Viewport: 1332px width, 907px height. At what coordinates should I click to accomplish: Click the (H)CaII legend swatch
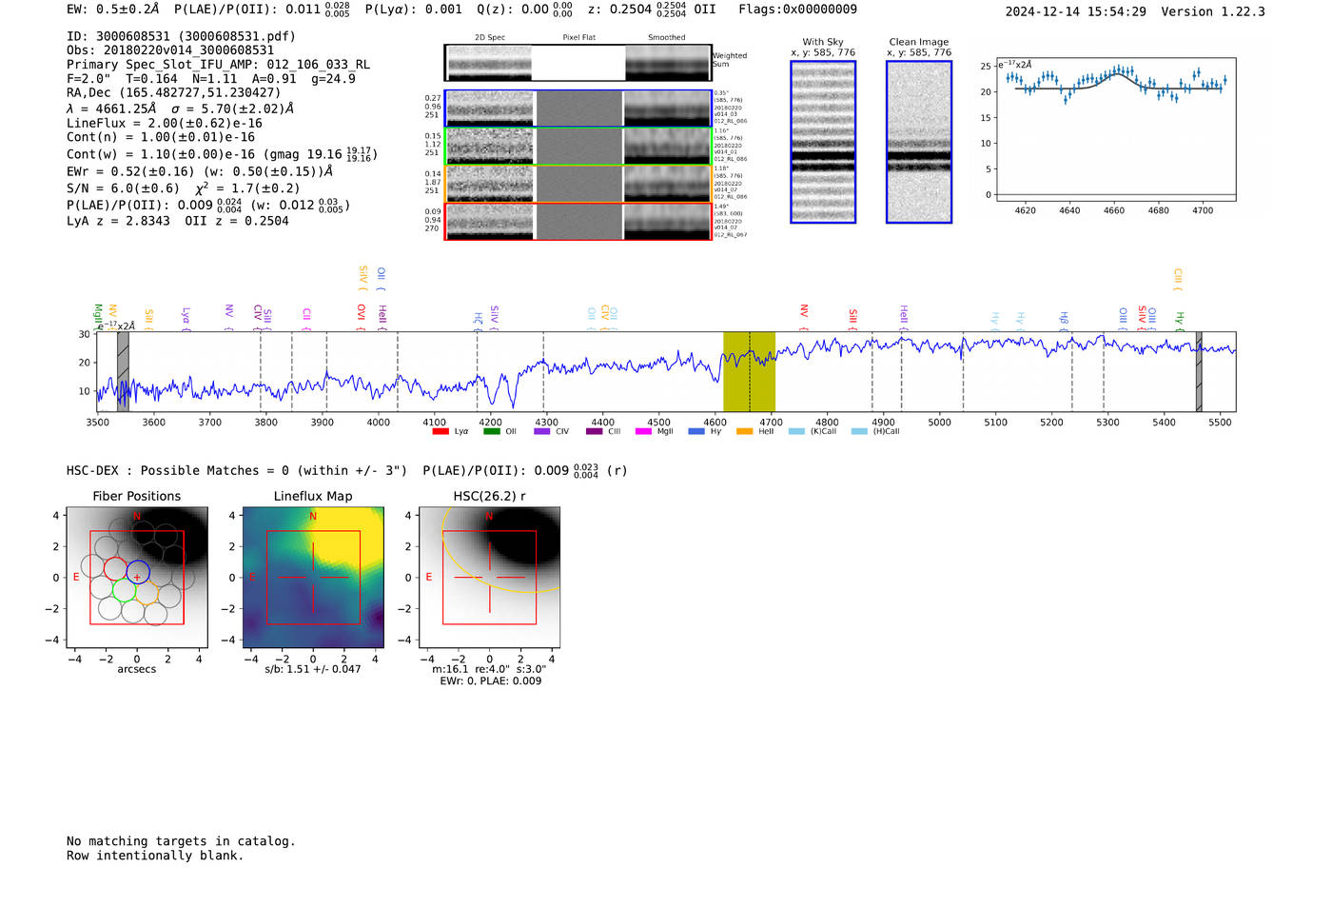click(x=859, y=432)
